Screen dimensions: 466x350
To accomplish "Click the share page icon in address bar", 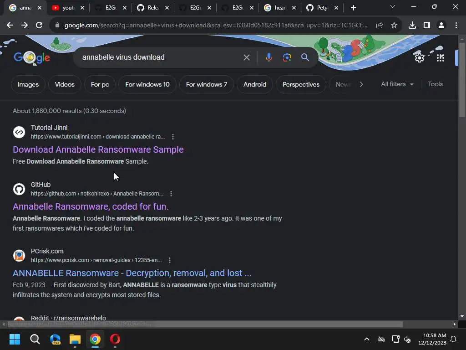I will 380,26.
